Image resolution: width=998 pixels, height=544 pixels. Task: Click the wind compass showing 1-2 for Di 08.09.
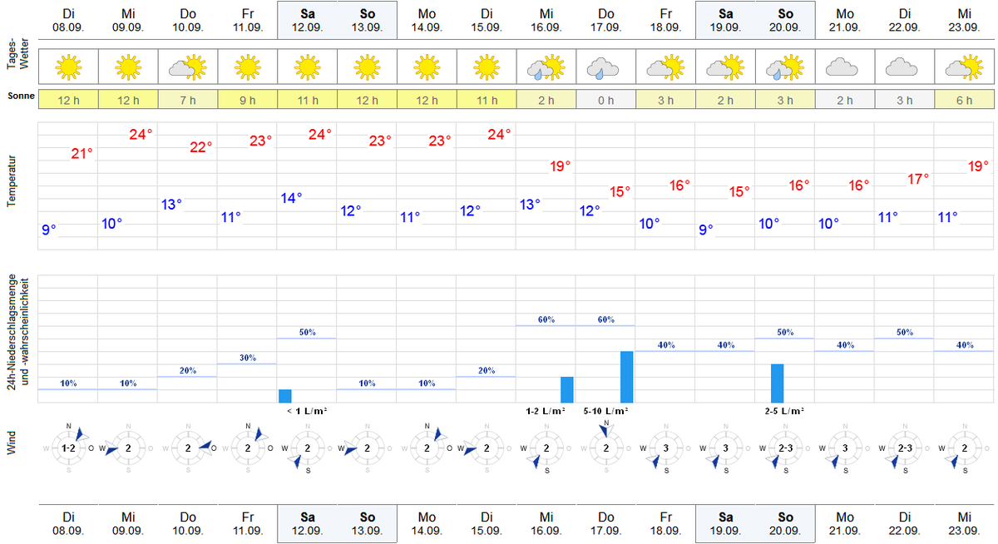(x=68, y=448)
